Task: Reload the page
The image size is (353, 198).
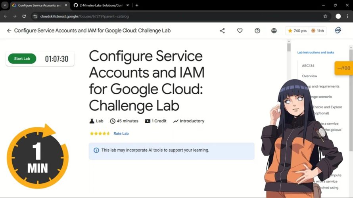Action: pos(24,16)
